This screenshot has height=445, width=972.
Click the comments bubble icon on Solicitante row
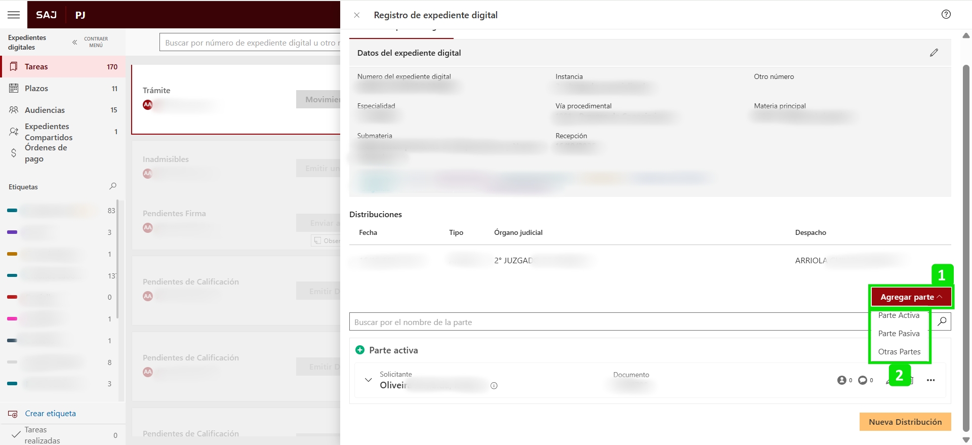863,380
